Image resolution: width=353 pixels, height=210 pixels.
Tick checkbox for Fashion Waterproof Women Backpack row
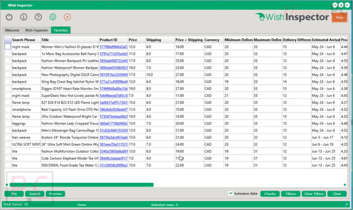pyautogui.click(x=8, y=68)
